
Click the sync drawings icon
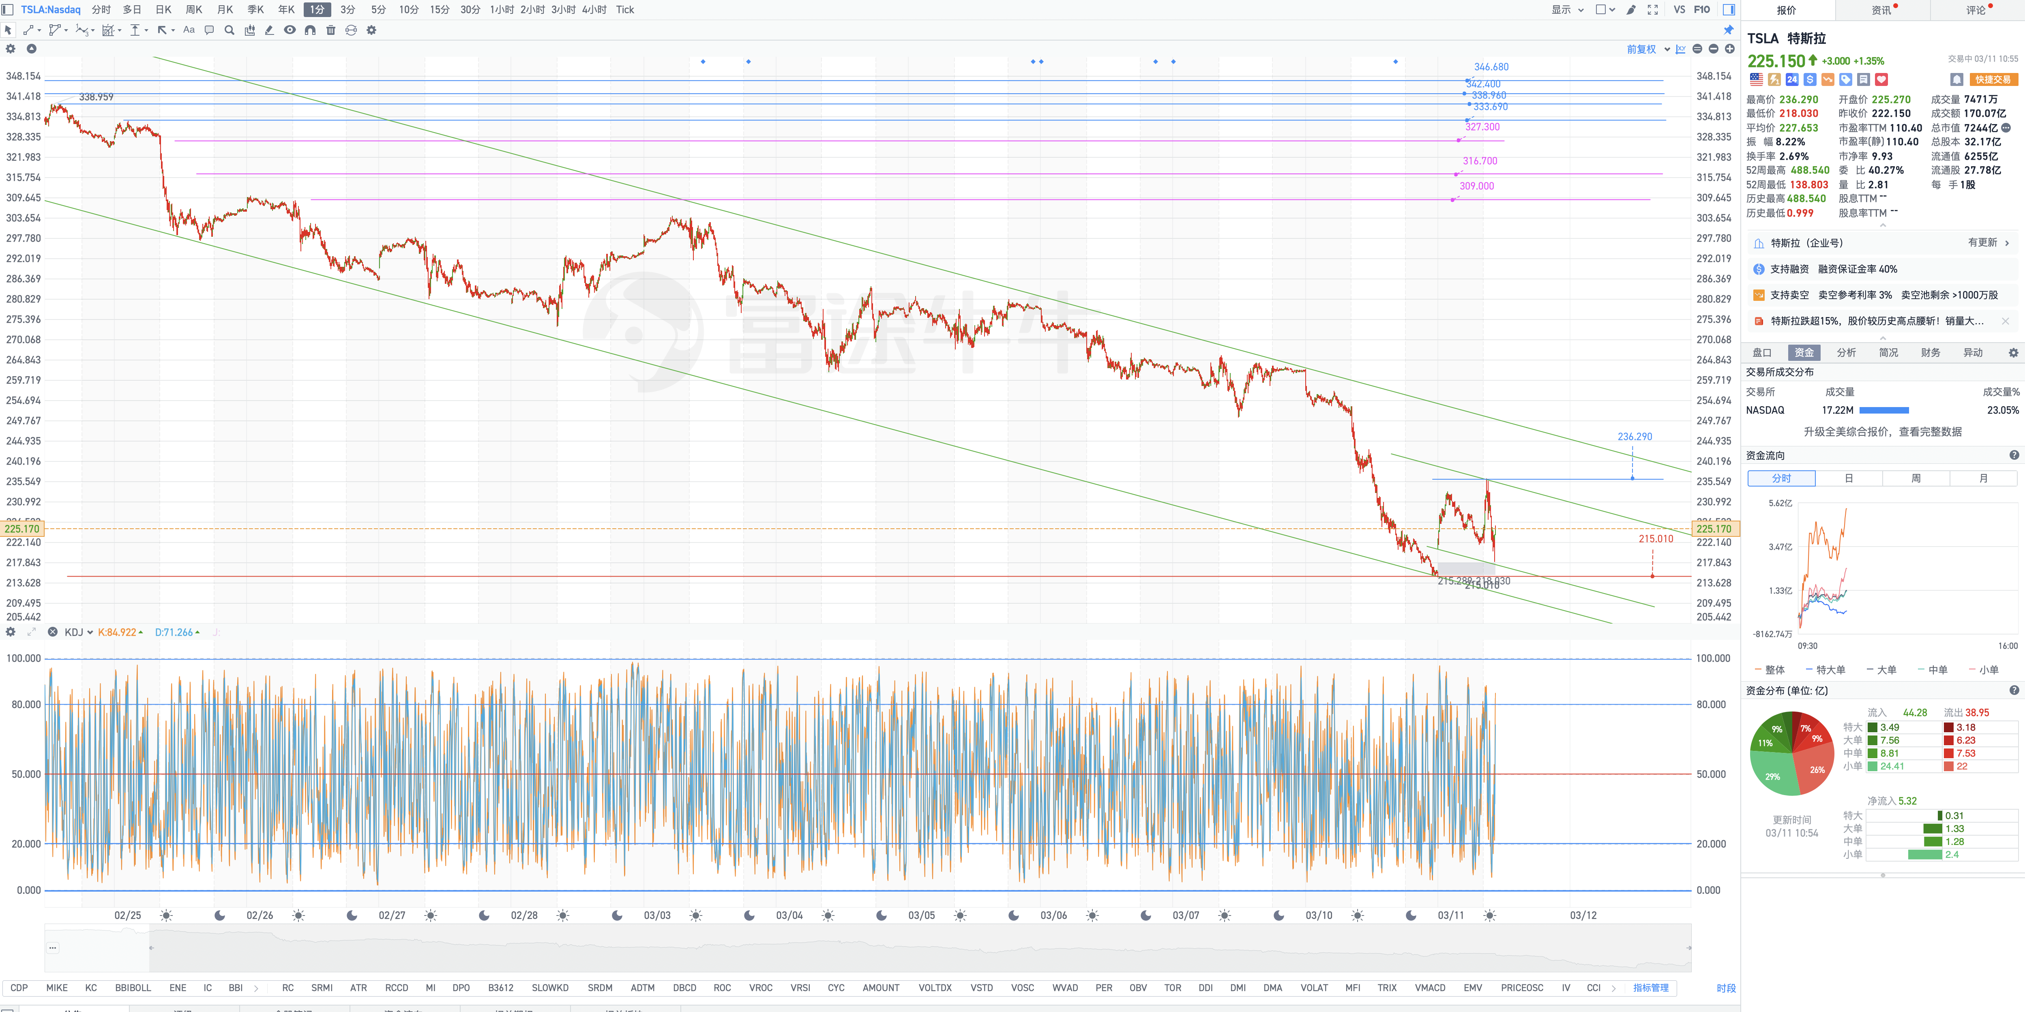pyautogui.click(x=352, y=30)
